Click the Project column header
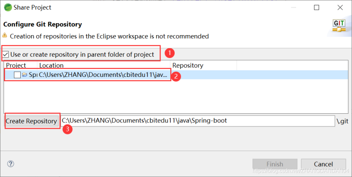The height and width of the screenshot is (177, 352). click(16, 65)
